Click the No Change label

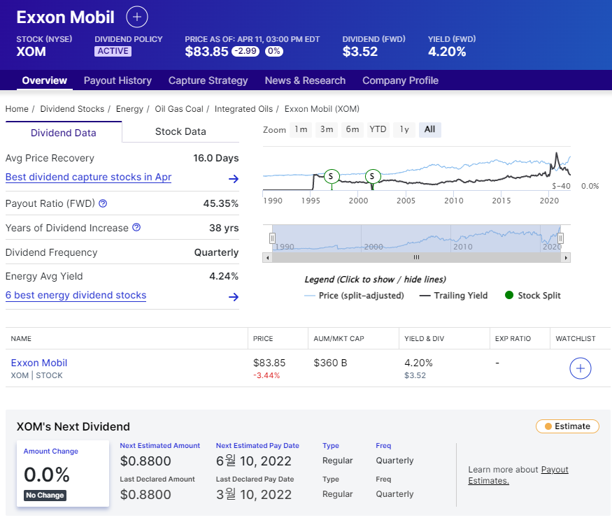point(45,496)
